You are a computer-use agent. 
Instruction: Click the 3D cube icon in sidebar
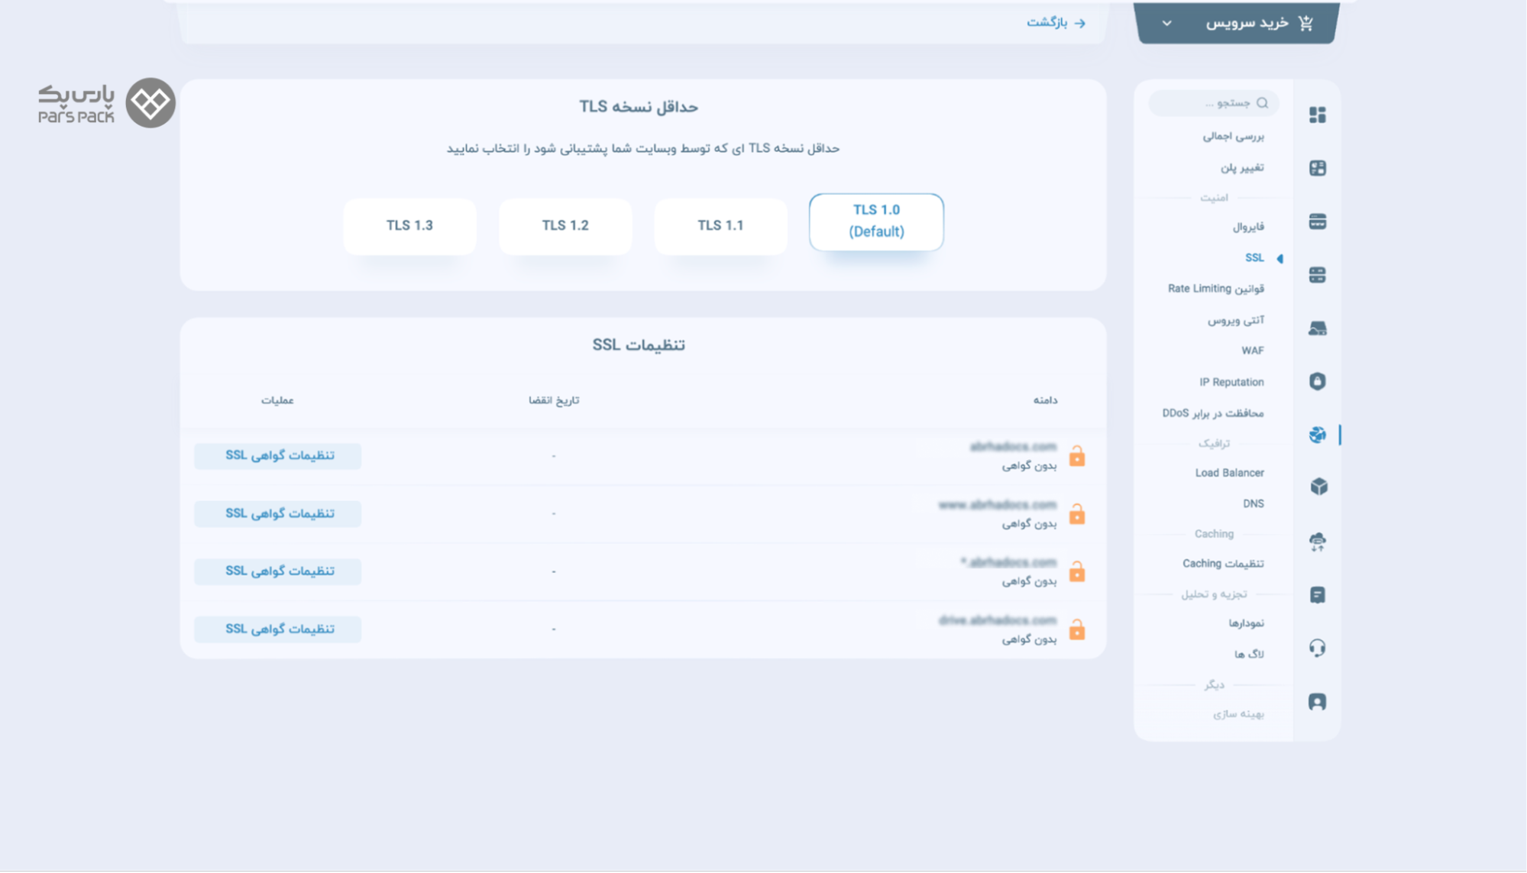[1318, 487]
